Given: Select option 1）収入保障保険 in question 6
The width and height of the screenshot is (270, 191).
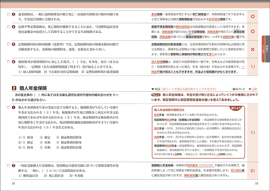Looking at the screenshot, I should [30, 72].
